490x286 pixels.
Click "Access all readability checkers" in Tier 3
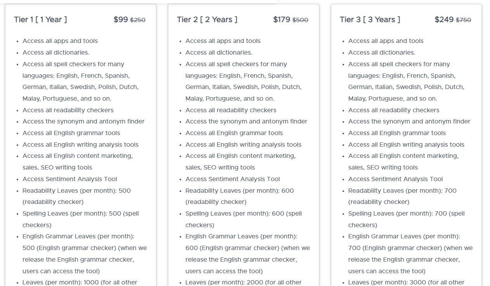click(394, 110)
